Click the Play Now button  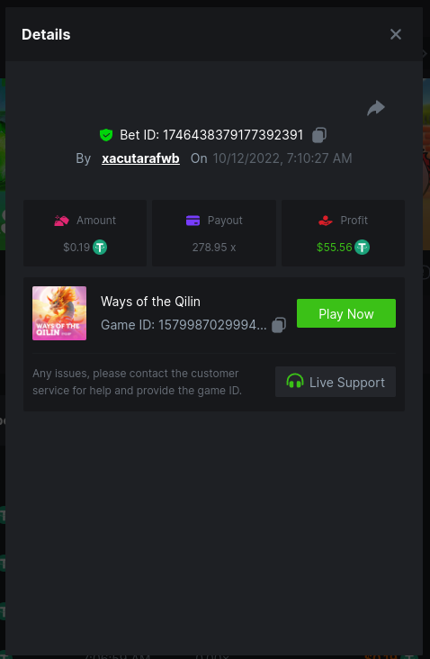coord(346,313)
